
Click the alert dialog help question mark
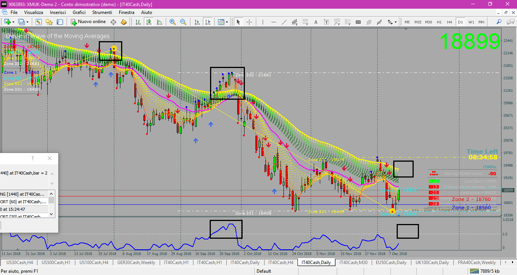33,158
